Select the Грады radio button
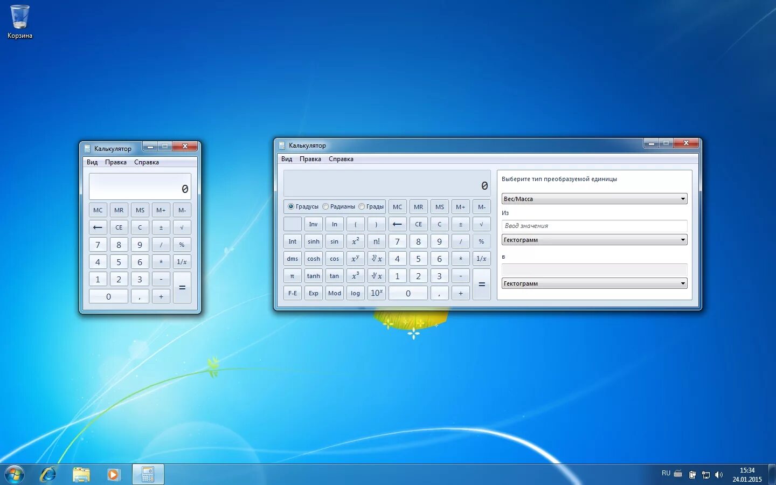This screenshot has height=485, width=776. tap(362, 206)
